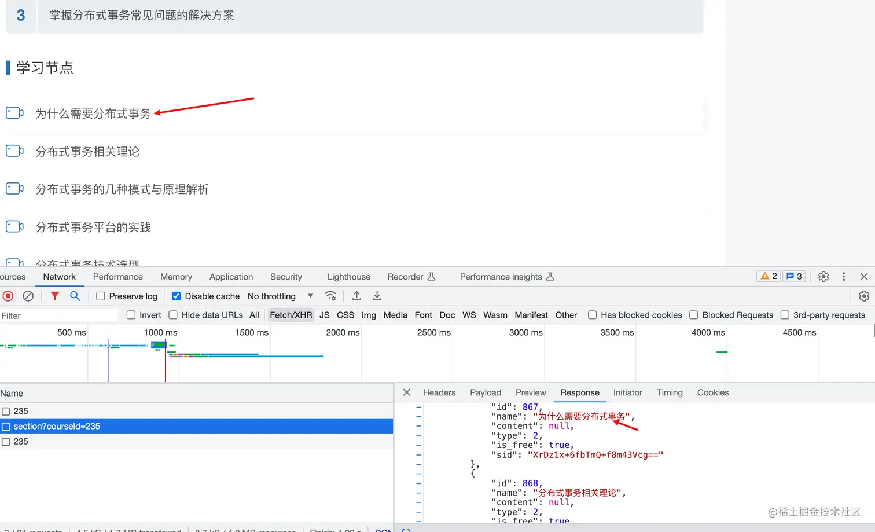Uncheck Disable cache checkbox

177,296
